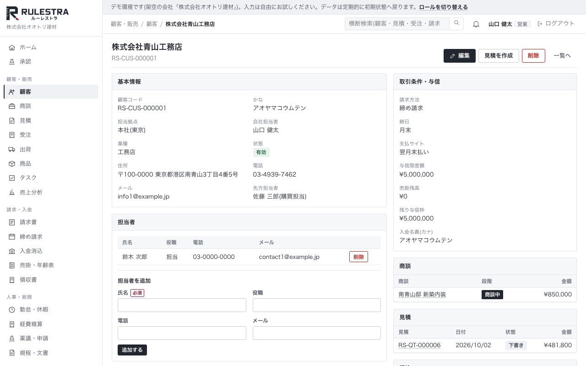Image resolution: width=586 pixels, height=366 pixels.
Task: Click 見積を作成 button
Action: [x=499, y=56]
